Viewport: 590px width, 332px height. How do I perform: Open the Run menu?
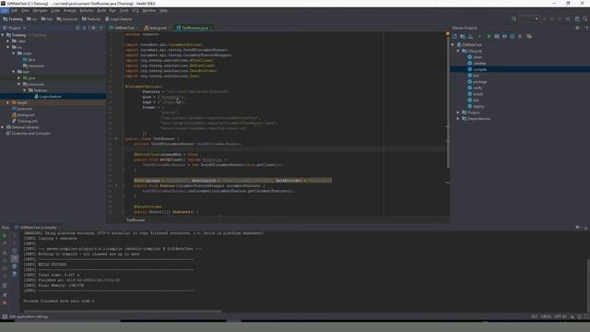112,10
